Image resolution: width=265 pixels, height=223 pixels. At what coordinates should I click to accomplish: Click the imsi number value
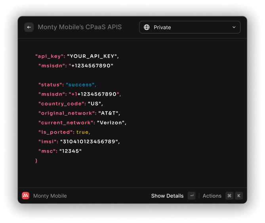[90, 142]
